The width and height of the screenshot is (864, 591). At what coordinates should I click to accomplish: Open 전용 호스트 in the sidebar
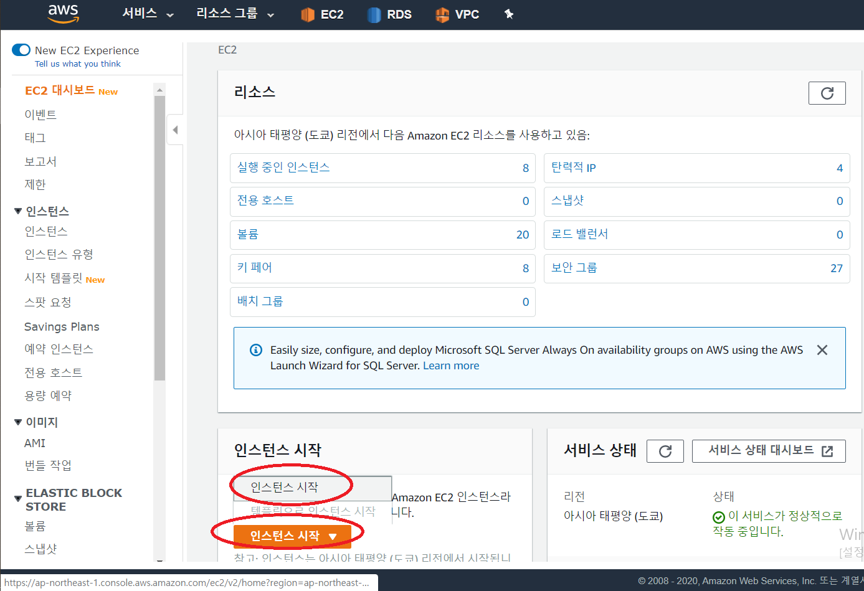point(53,372)
